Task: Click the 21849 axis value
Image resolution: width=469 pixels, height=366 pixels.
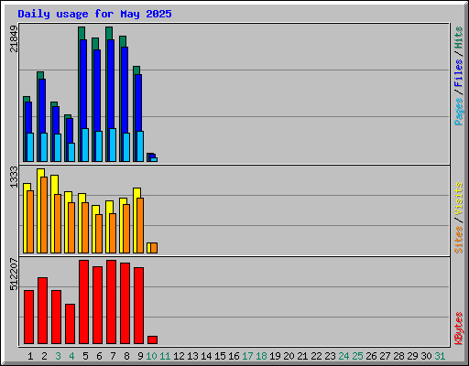Action: [14, 38]
